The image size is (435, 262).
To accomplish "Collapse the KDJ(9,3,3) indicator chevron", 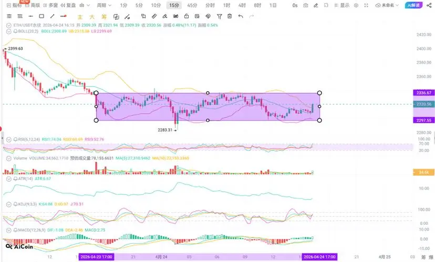I will click(x=8, y=204).
